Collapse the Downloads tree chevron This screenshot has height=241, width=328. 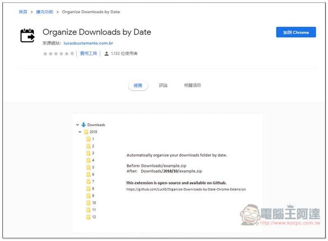tap(77, 125)
